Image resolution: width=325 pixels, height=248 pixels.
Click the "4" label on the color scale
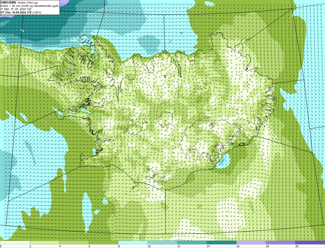coord(60,246)
